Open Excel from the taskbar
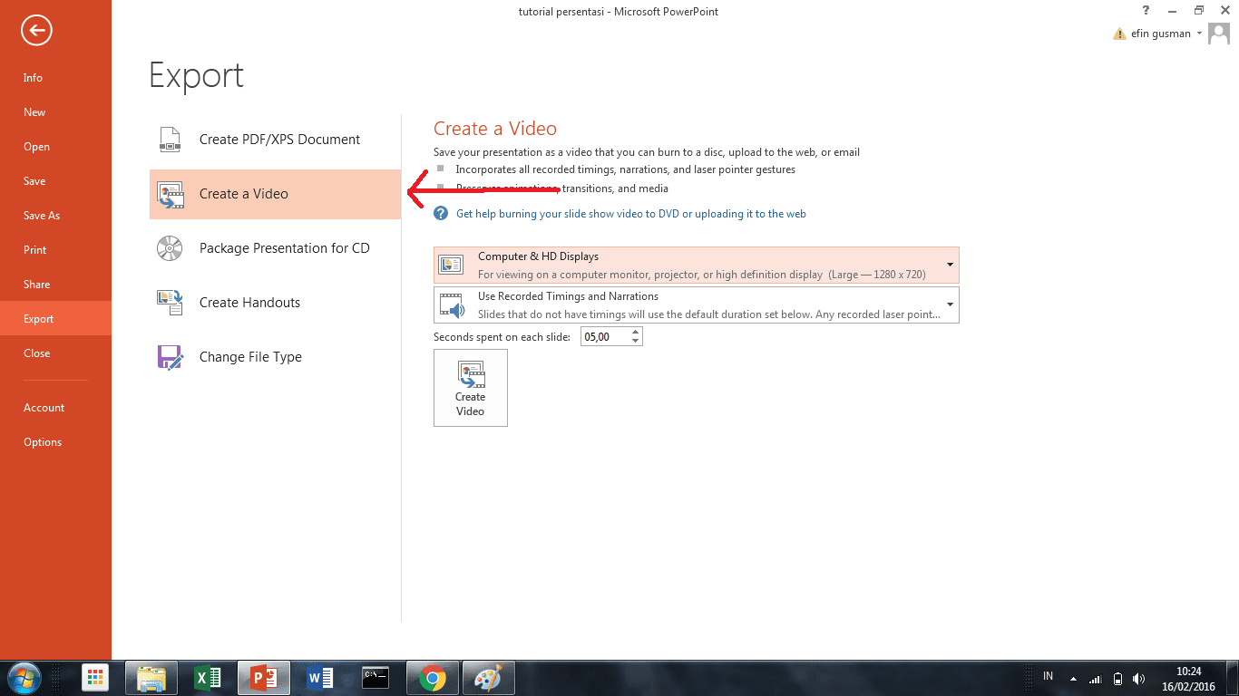 click(x=208, y=678)
